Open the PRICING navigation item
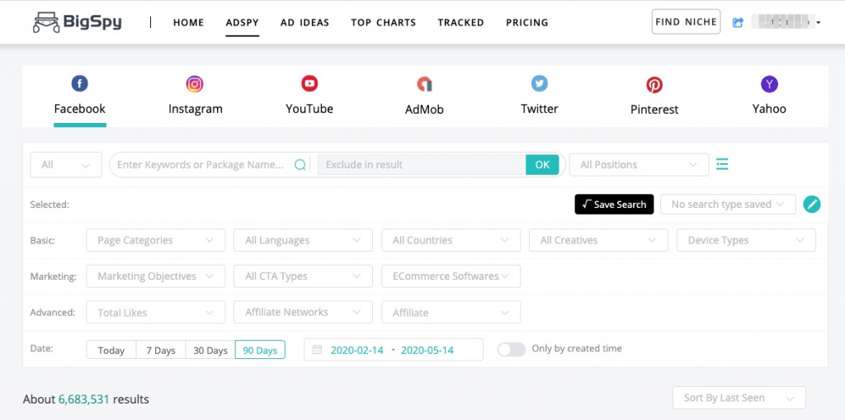845x420 pixels. 527,22
